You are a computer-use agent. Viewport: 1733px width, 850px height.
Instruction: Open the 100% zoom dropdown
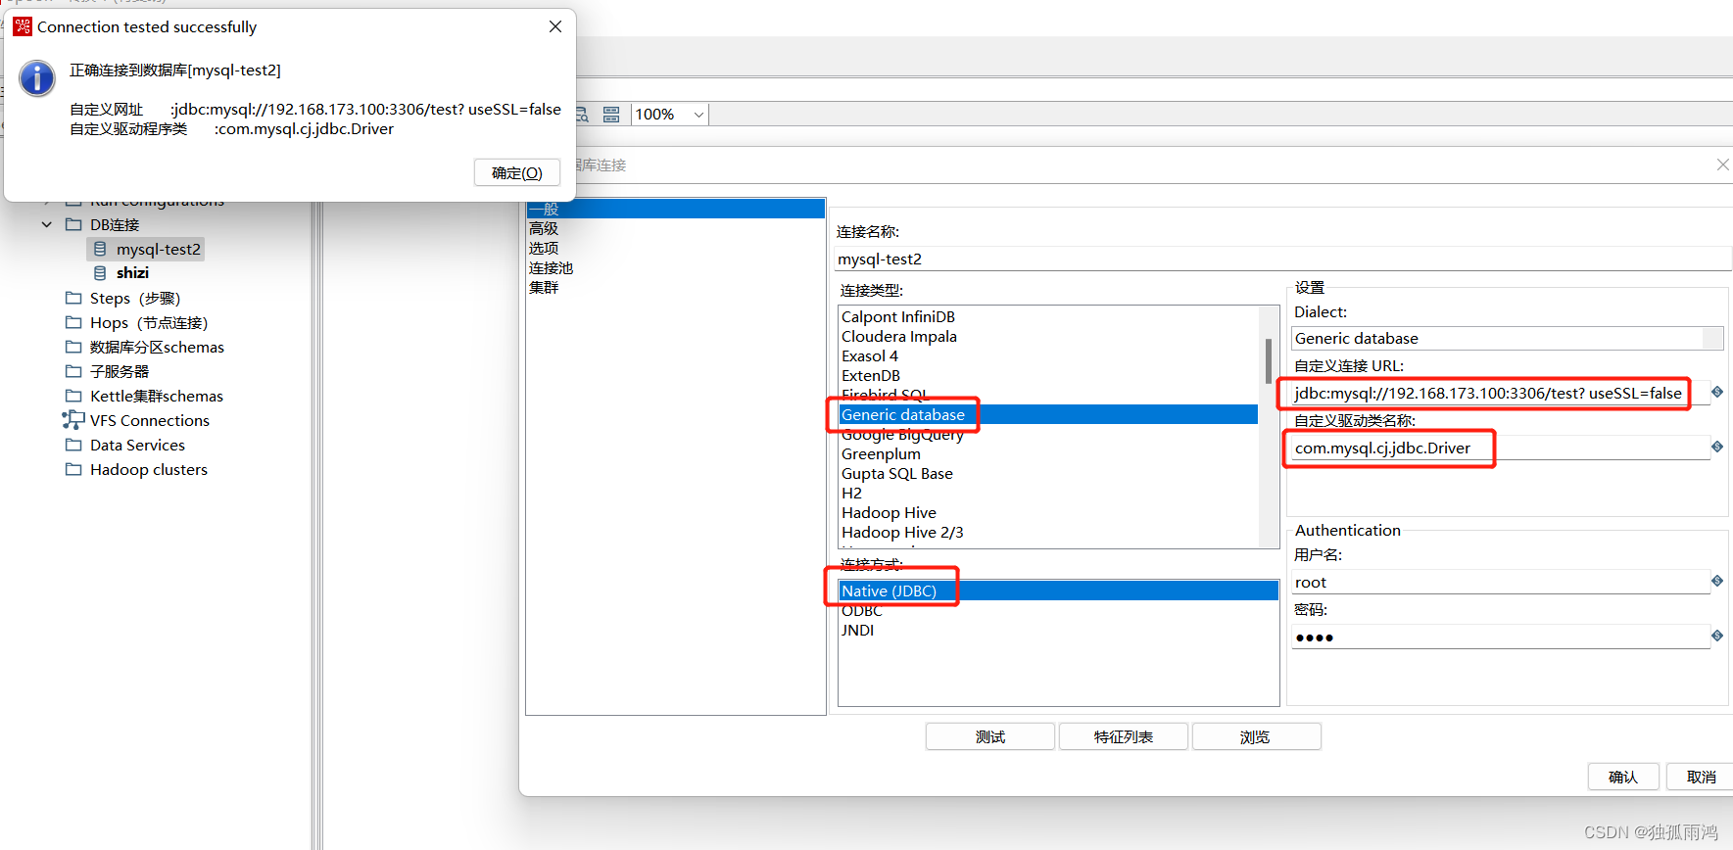(698, 115)
